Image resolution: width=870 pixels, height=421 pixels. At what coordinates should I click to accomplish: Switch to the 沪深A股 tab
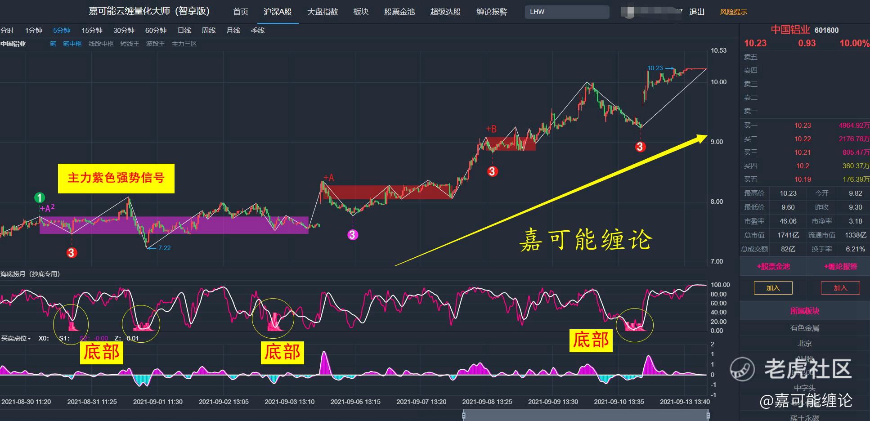(278, 12)
